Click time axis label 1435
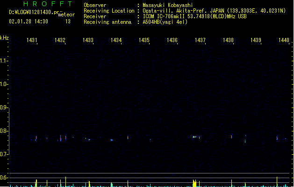 [x=144, y=40]
